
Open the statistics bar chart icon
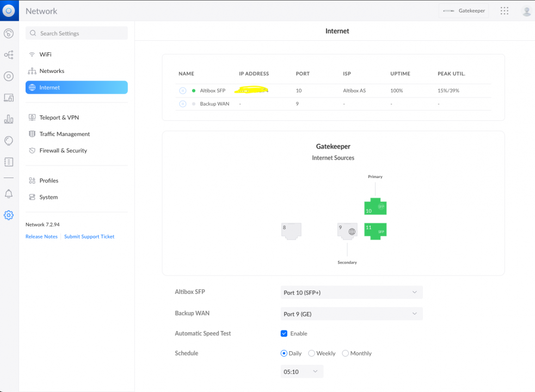[9, 119]
